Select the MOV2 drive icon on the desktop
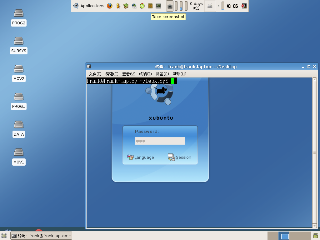The height and width of the screenshot is (240, 320). coord(18,73)
